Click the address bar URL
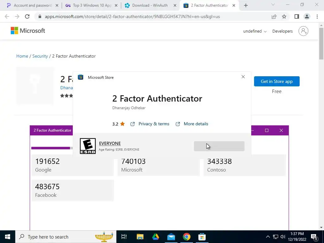 132,16
